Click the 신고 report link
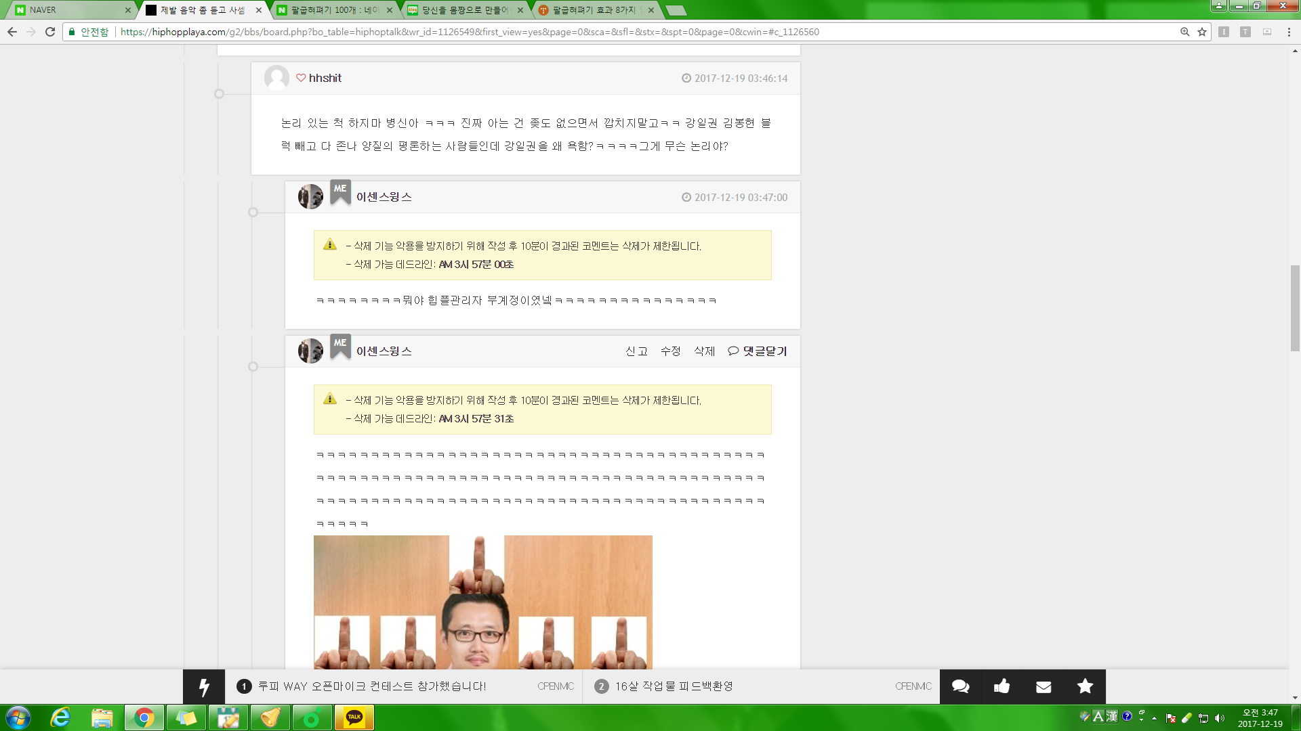The height and width of the screenshot is (731, 1301). pos(636,351)
